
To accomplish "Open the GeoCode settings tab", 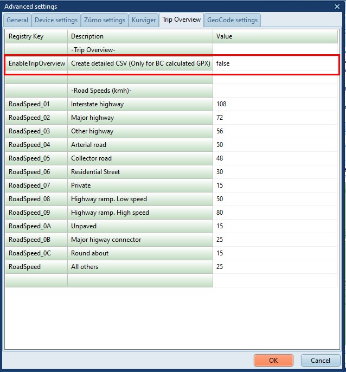I will point(232,21).
